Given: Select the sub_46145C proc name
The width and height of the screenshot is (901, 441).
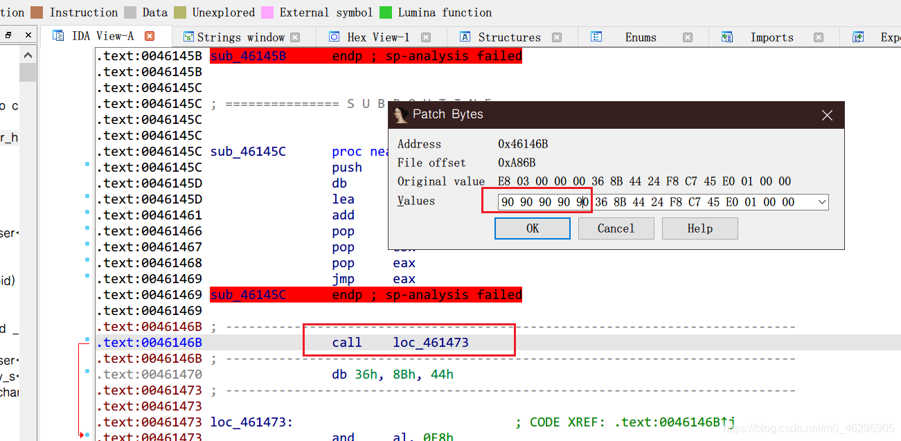Looking at the screenshot, I should [x=248, y=152].
